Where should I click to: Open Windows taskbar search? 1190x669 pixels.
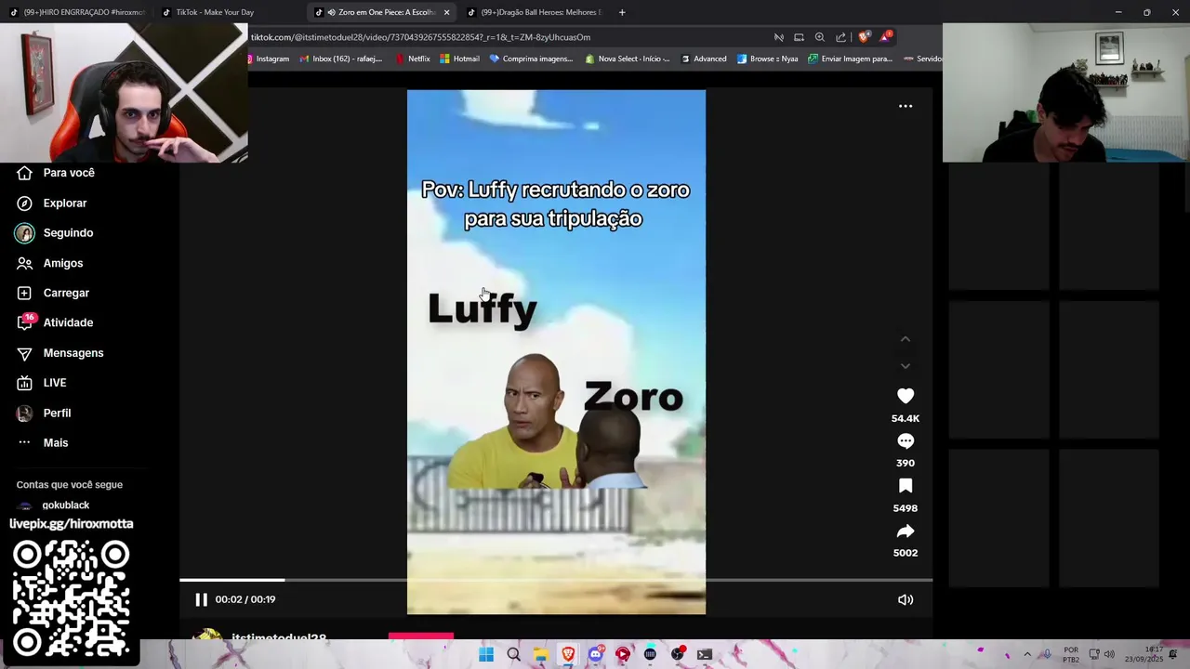[x=513, y=654]
